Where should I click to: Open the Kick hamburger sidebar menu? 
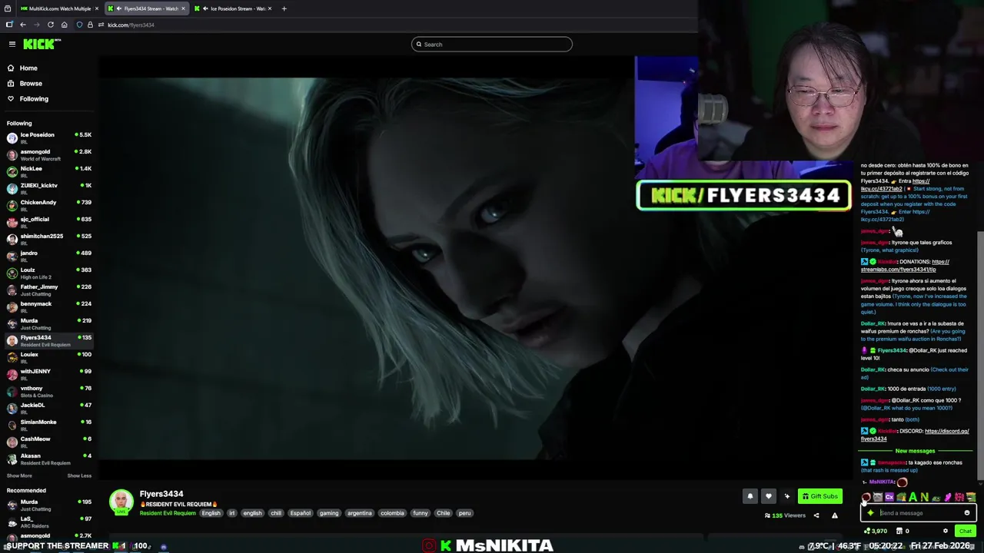[12, 44]
